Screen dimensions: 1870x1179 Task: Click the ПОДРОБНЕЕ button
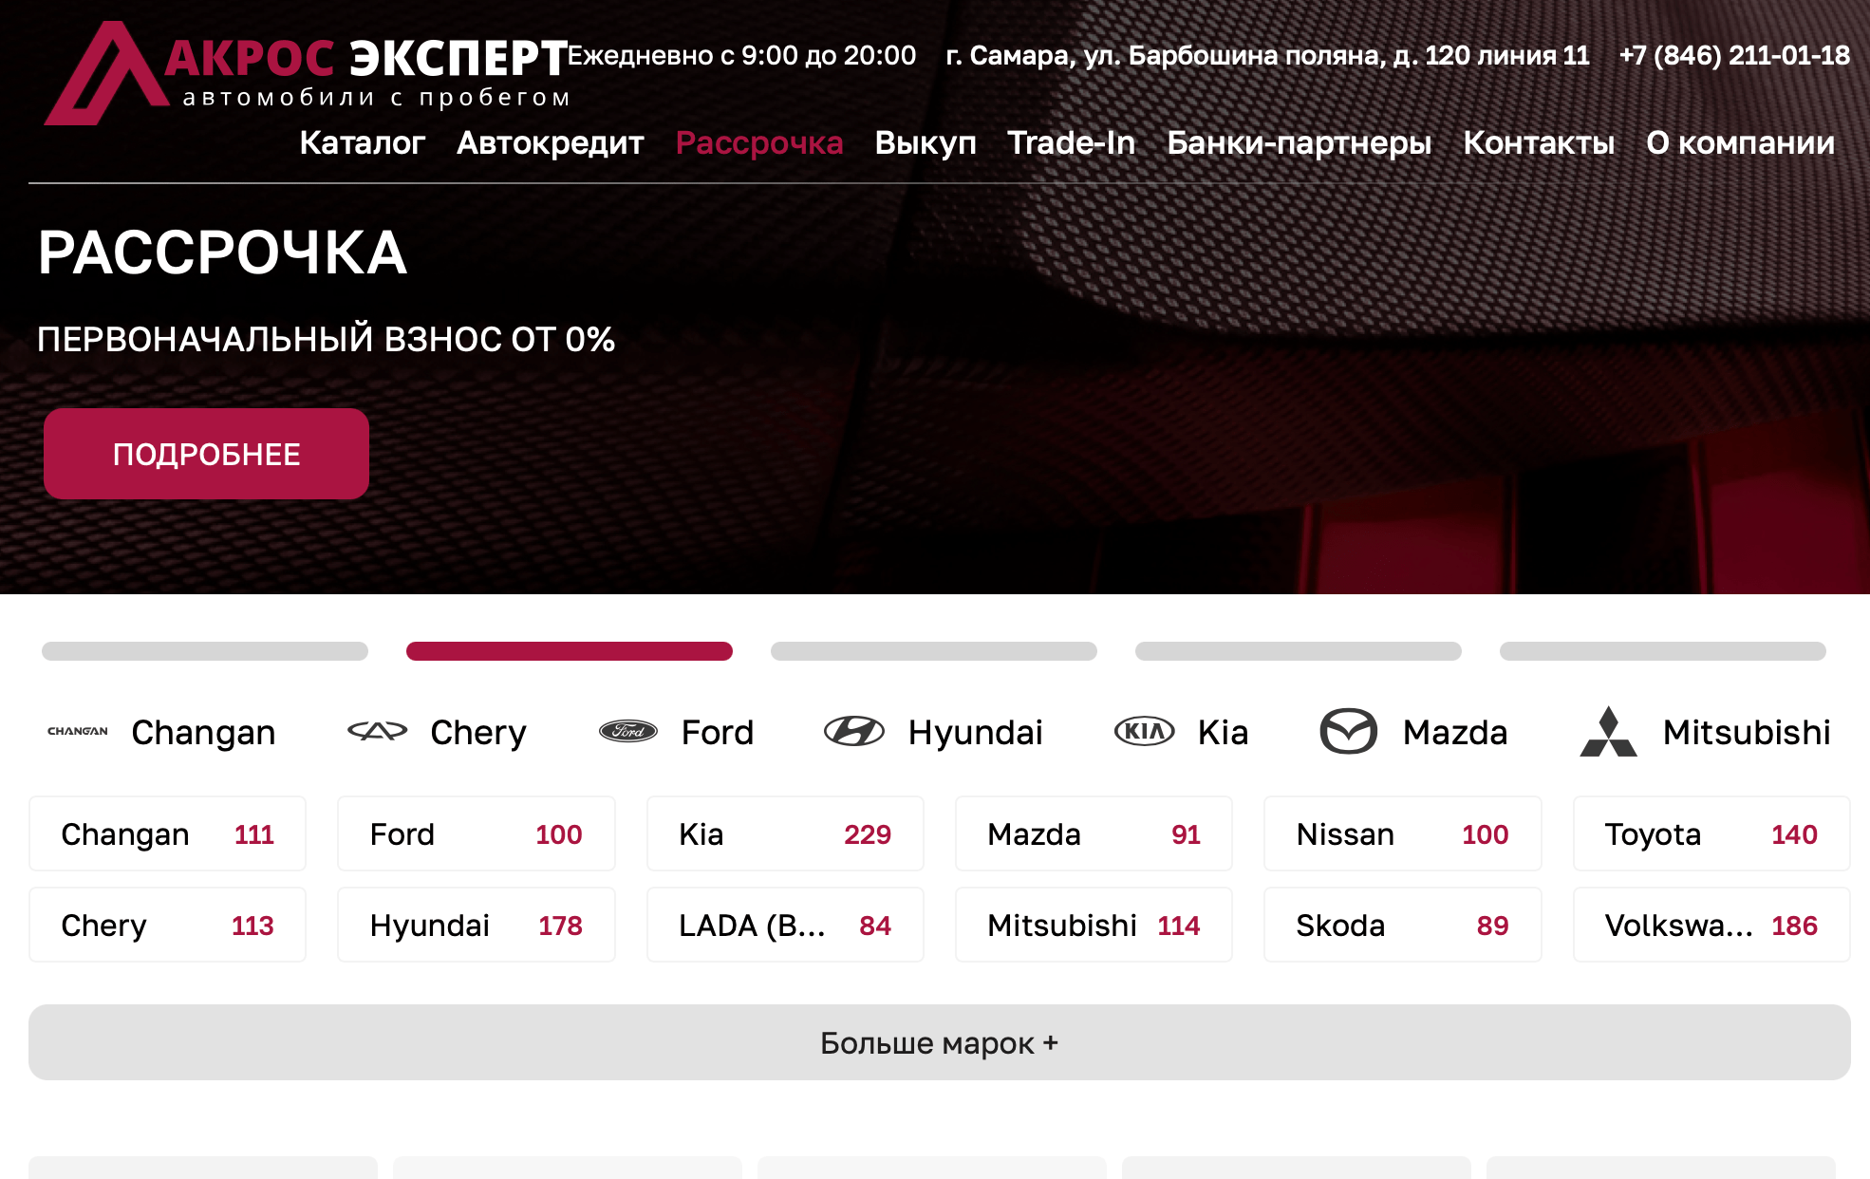tap(206, 454)
